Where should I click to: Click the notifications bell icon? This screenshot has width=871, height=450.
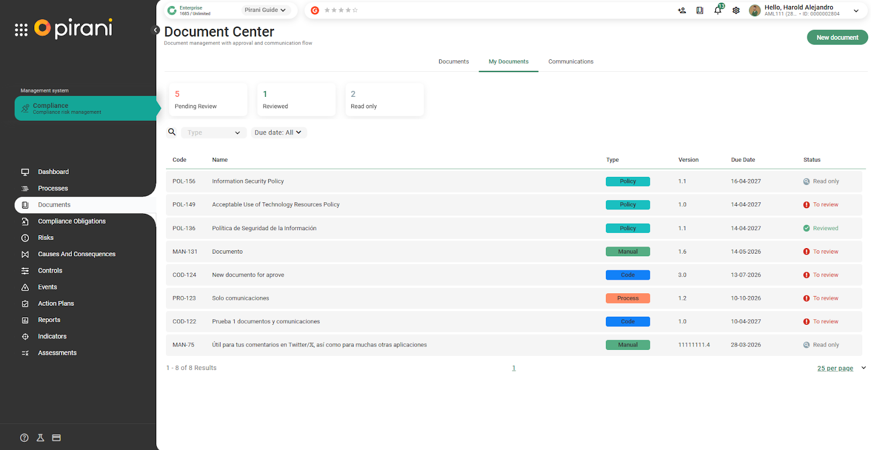(x=717, y=10)
